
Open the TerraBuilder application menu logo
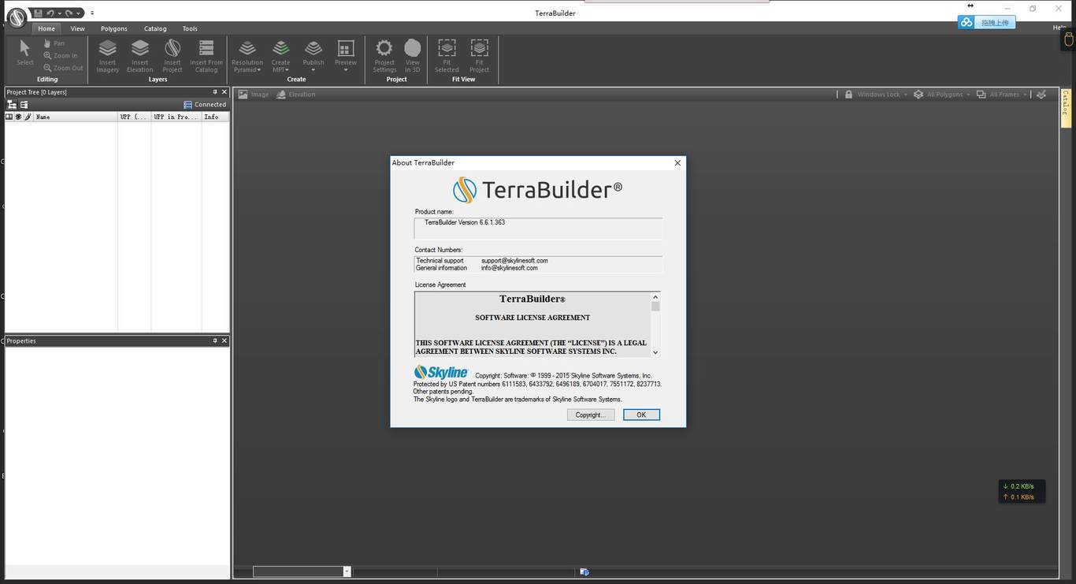[17, 17]
